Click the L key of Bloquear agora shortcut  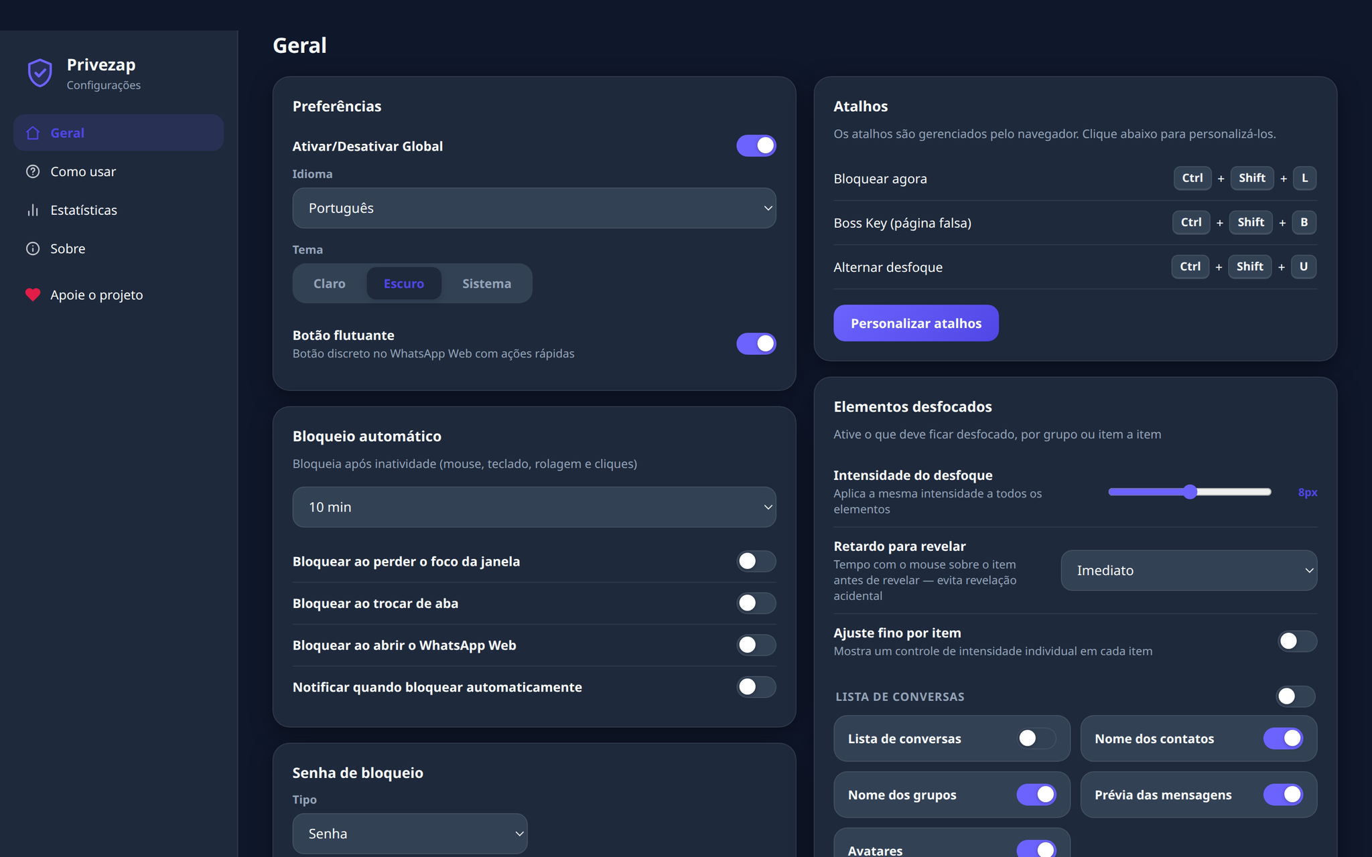coord(1304,178)
